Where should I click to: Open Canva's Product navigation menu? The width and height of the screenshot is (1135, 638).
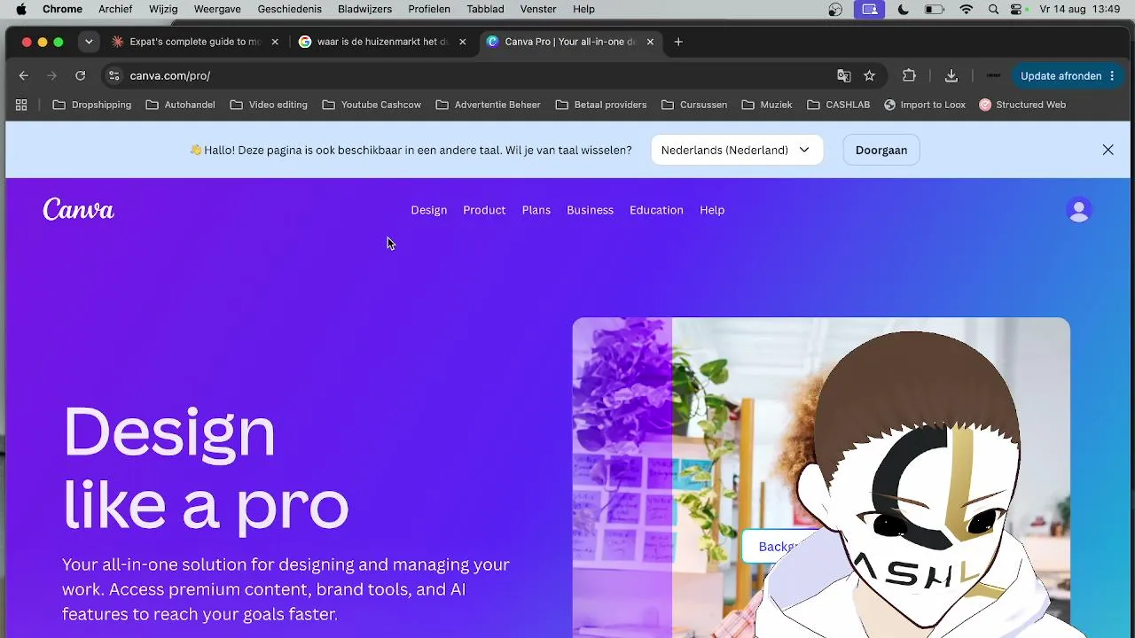coord(484,210)
